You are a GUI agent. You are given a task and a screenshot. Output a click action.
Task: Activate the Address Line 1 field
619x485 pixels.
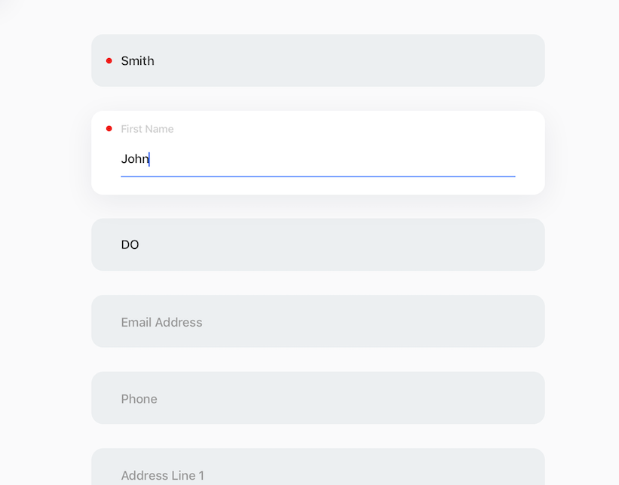[317, 474]
